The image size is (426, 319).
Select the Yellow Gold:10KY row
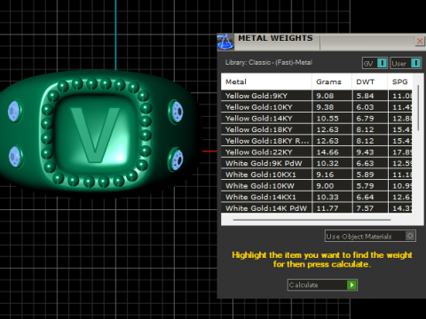[317, 107]
